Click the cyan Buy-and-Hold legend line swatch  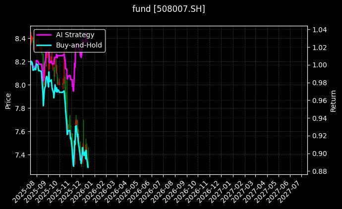(x=44, y=45)
